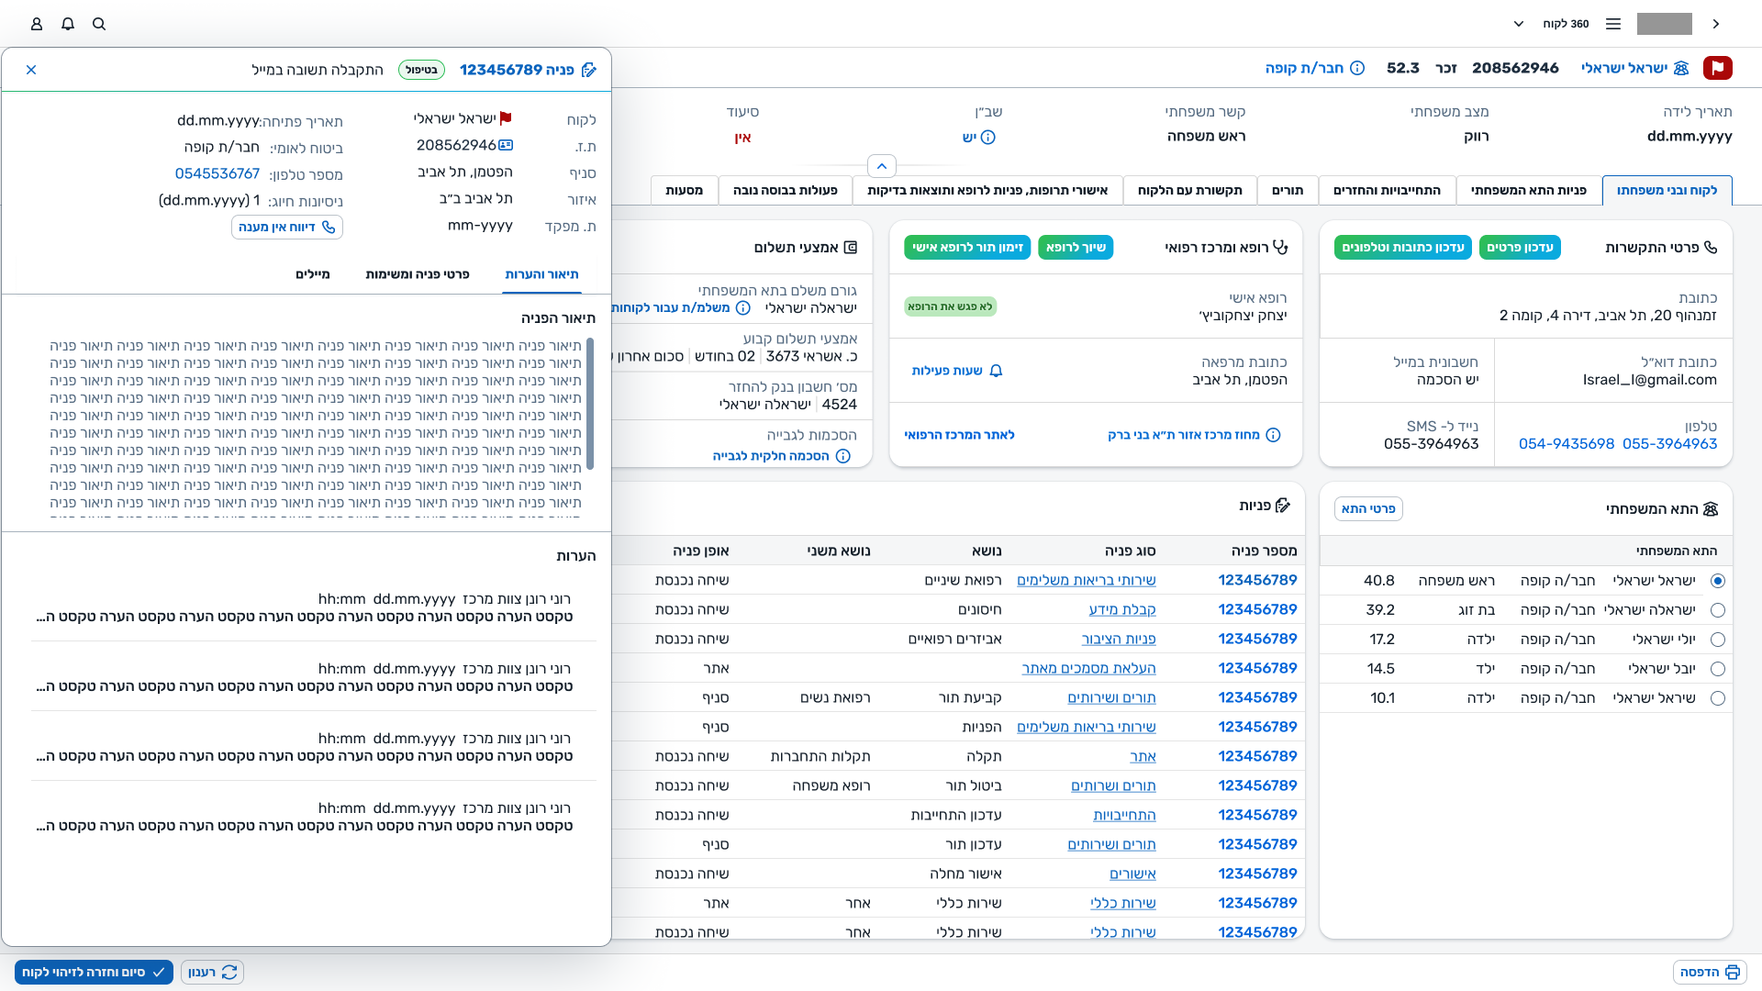Open the מיילים tab in request panel
Viewport: 1762px width, 991px height.
[313, 274]
